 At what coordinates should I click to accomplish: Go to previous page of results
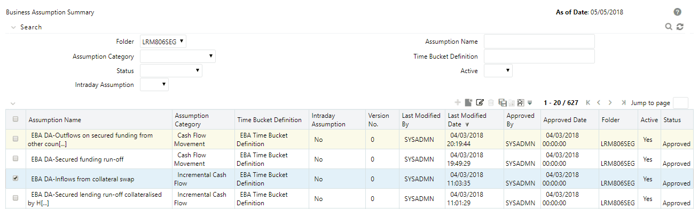coord(599,102)
